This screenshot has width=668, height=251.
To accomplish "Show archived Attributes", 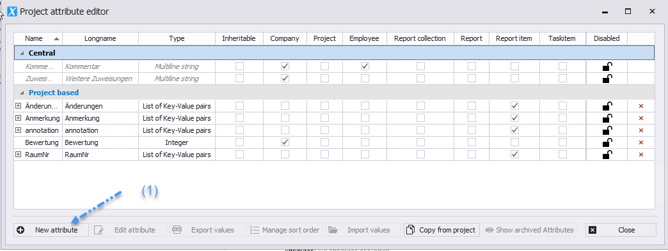I will click(530, 230).
